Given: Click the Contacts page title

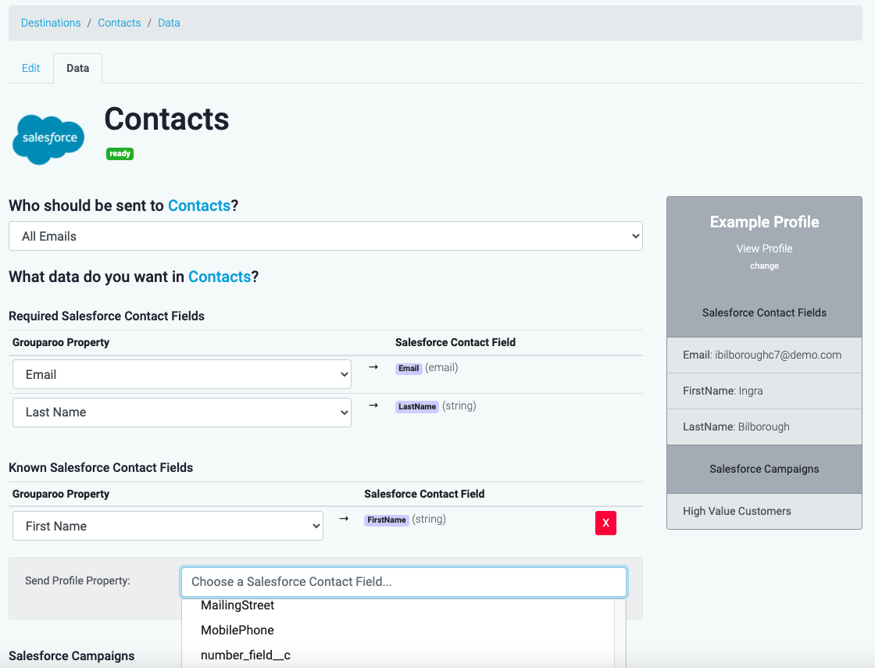Looking at the screenshot, I should (x=166, y=119).
